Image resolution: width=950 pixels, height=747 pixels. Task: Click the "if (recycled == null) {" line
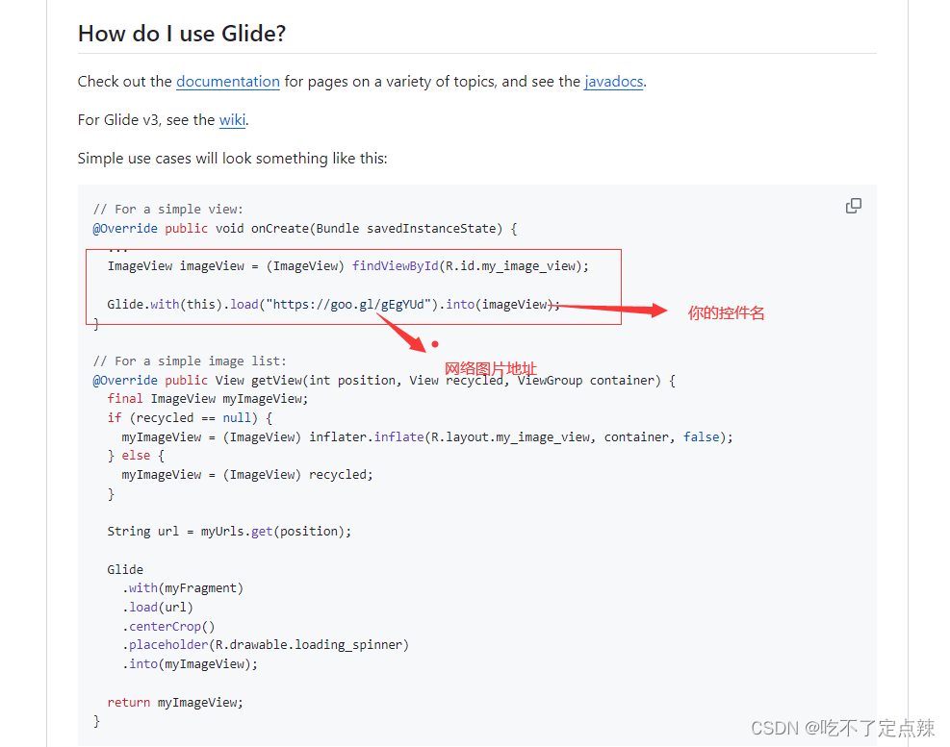(x=190, y=418)
